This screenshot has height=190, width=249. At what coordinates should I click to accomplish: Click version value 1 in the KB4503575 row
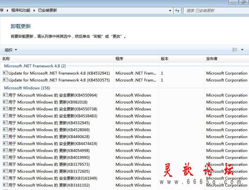(x=162, y=80)
